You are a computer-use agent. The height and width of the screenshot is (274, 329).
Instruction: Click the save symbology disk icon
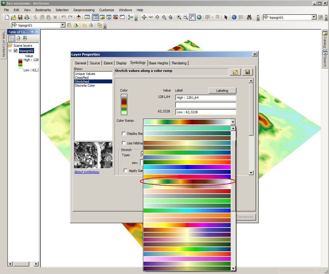pos(248,72)
